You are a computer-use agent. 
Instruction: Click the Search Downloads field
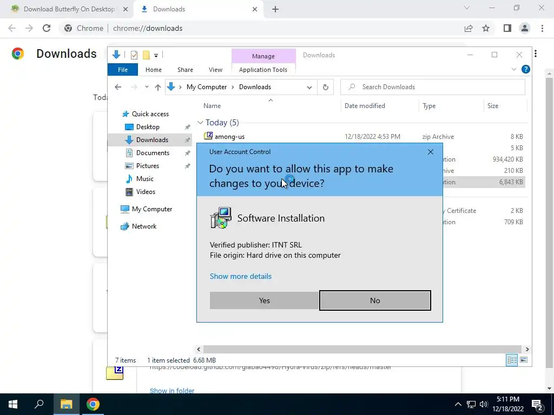[x=432, y=87]
